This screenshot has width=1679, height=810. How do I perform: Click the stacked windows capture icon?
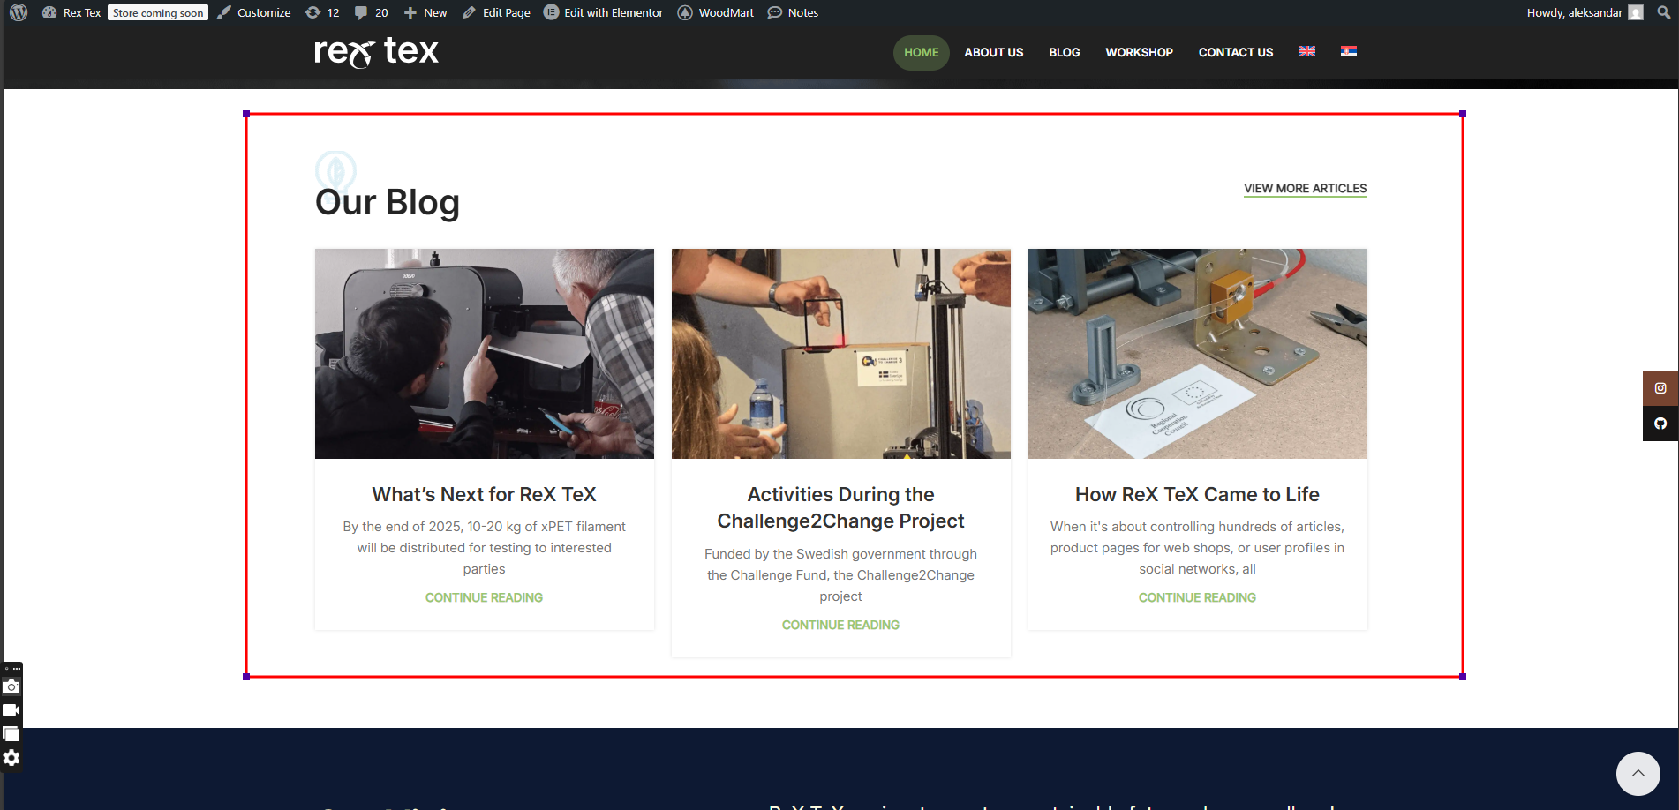11,734
